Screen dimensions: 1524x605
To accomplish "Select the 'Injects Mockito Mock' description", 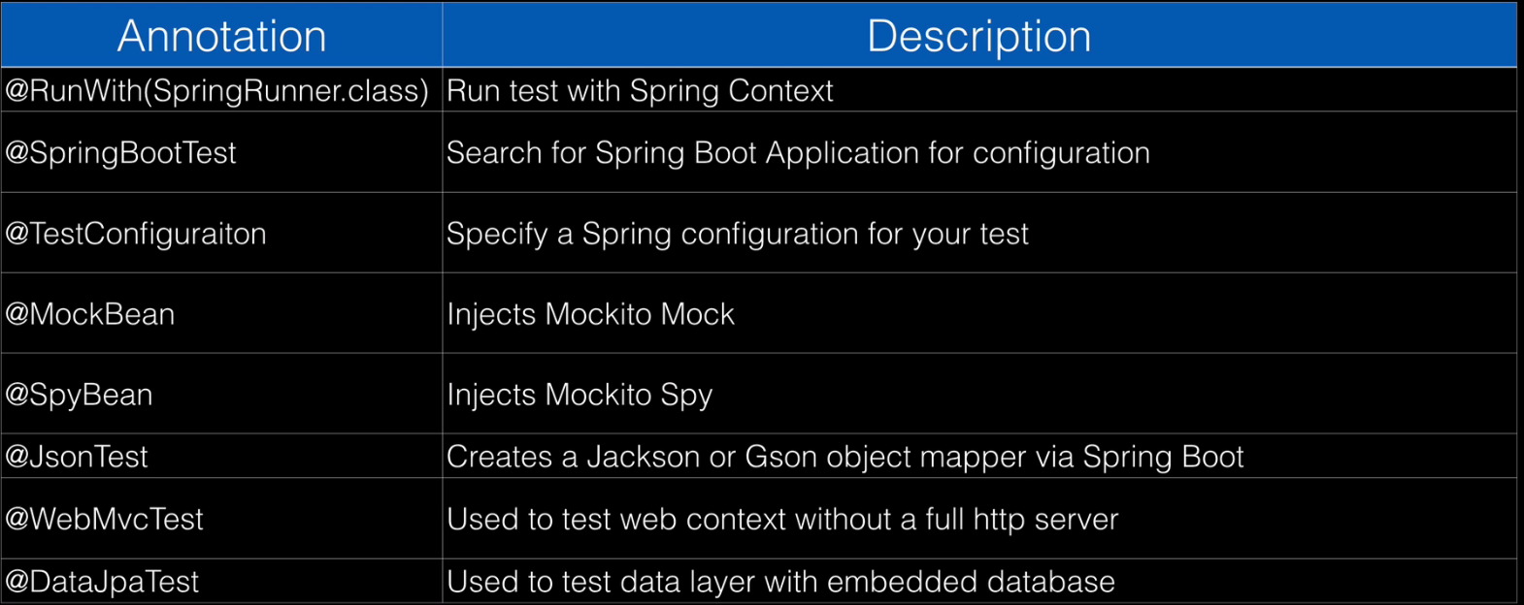I will [x=590, y=314].
